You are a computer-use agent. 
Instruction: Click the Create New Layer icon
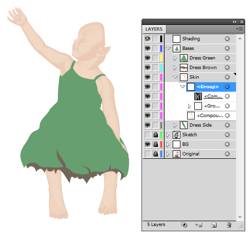point(214,225)
